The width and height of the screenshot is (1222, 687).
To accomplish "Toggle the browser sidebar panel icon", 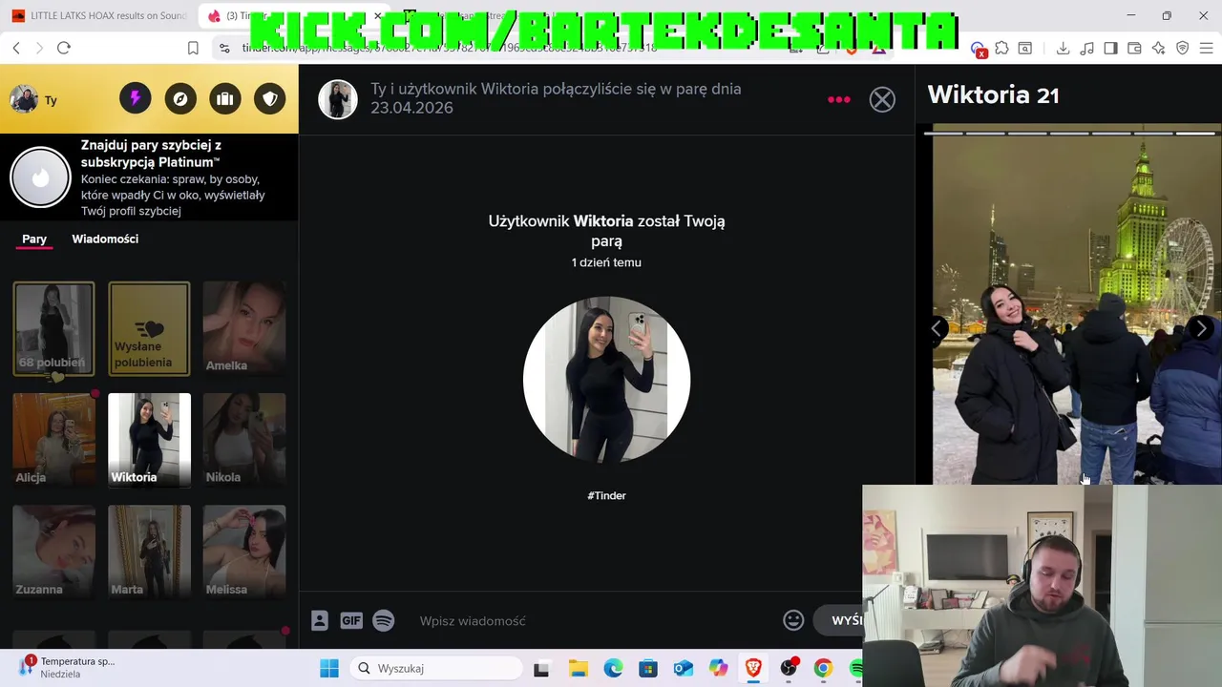I will [x=1110, y=48].
